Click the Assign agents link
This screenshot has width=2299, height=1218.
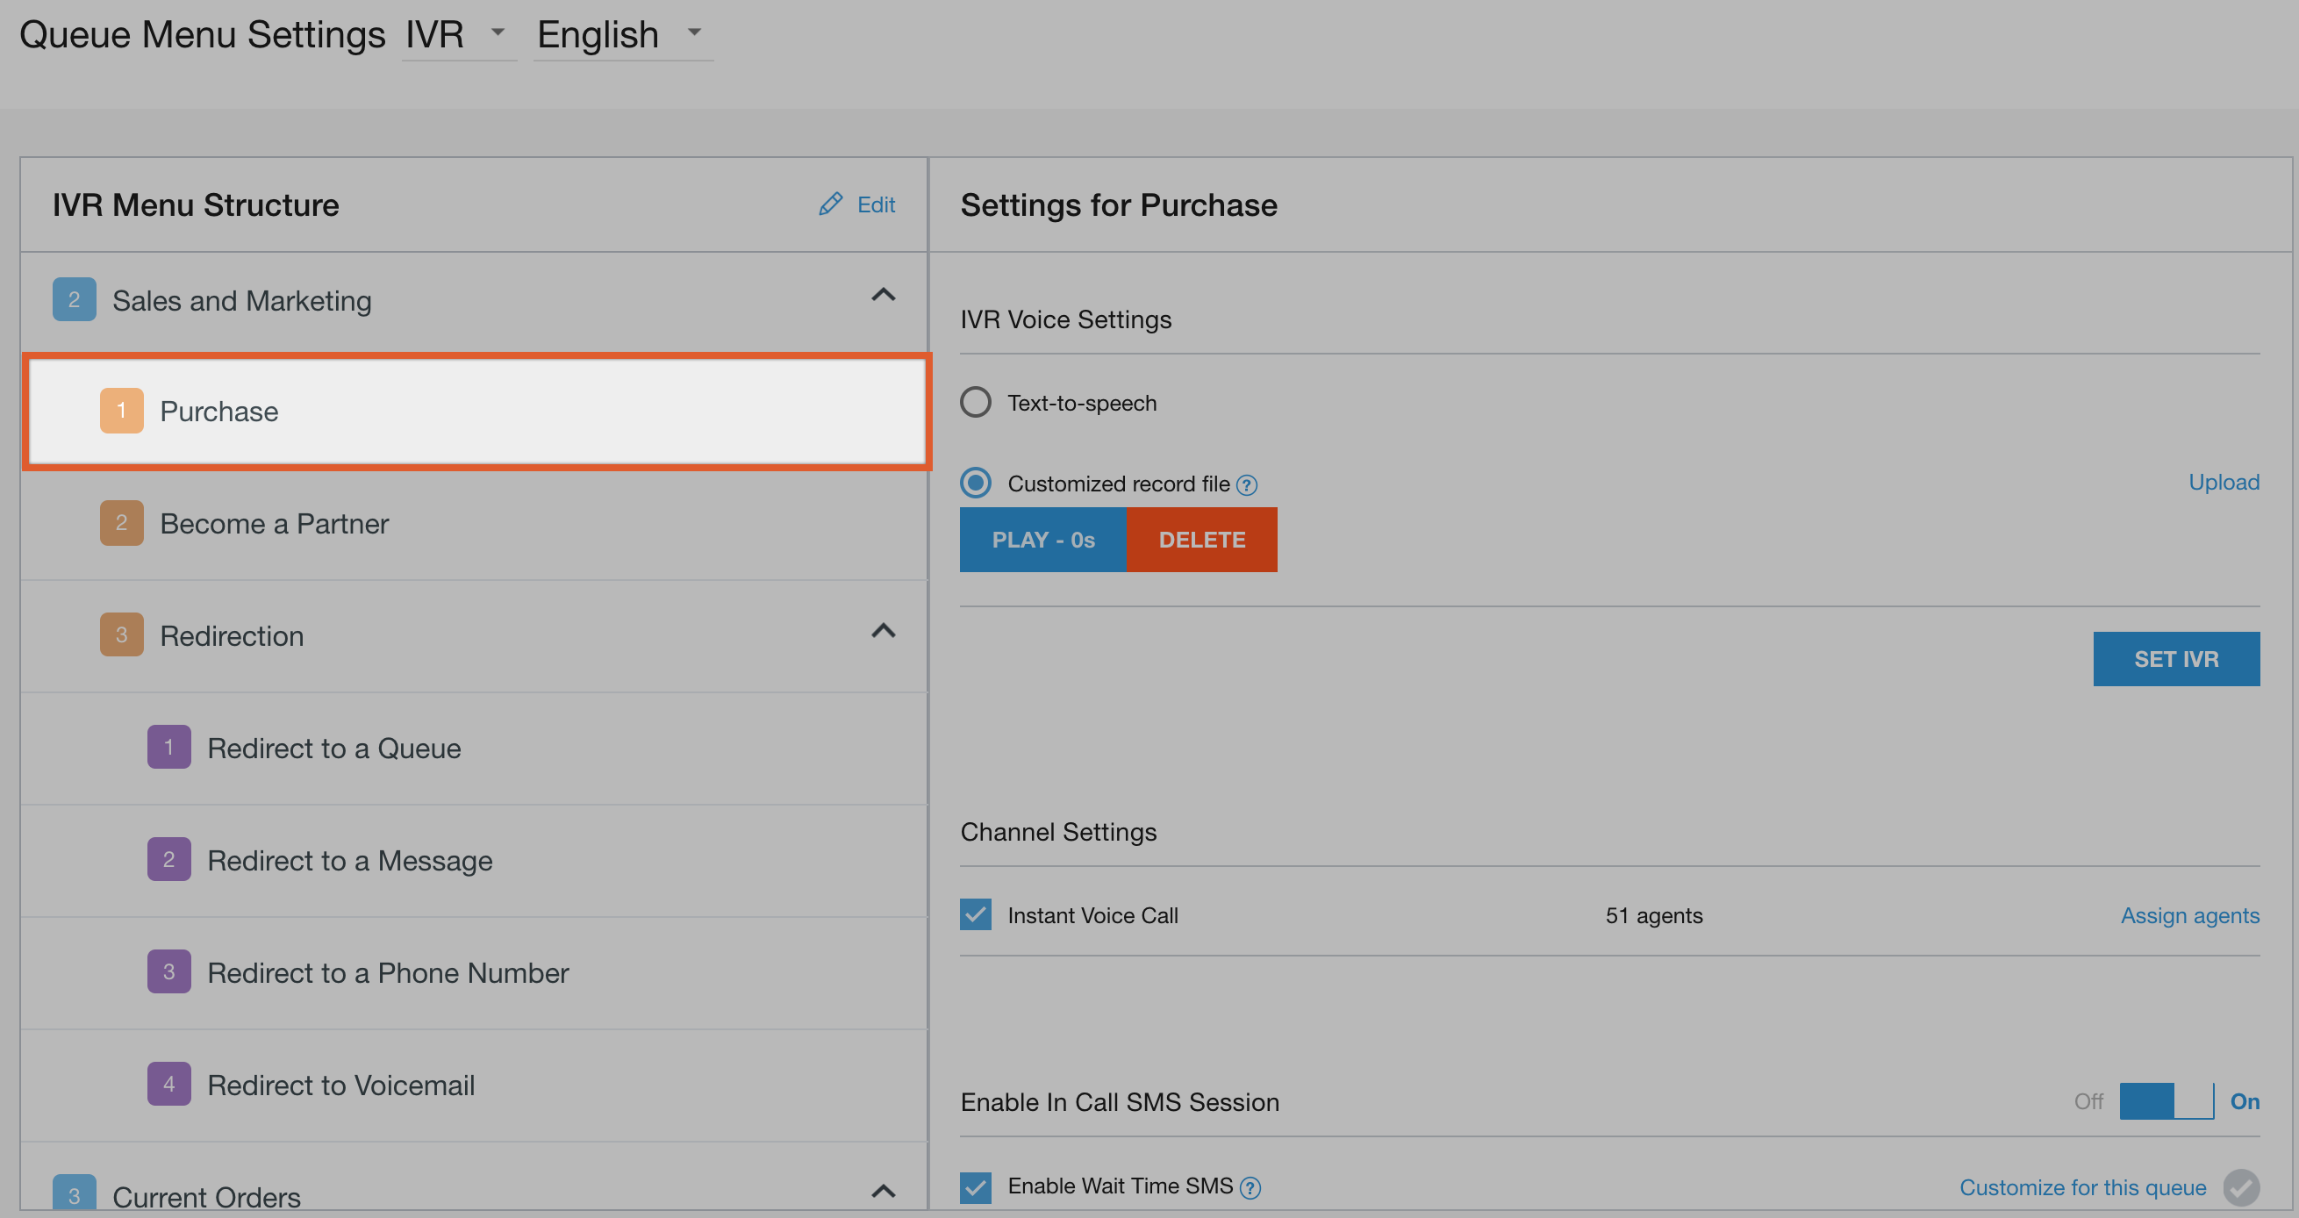coord(2189,915)
